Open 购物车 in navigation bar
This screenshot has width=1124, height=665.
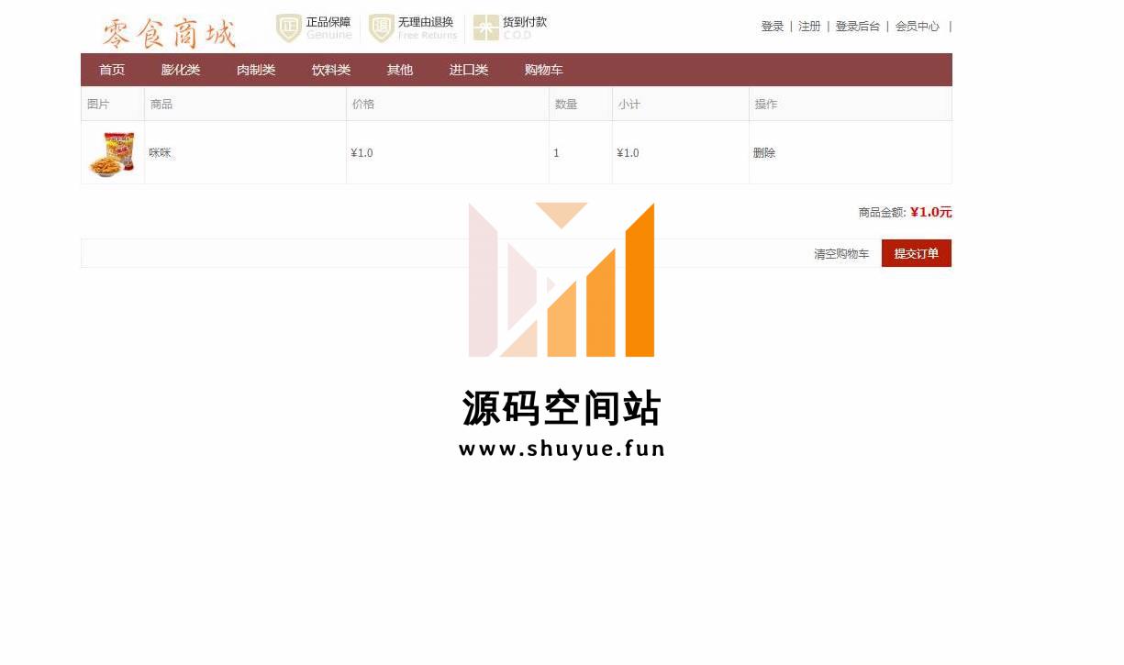point(544,70)
